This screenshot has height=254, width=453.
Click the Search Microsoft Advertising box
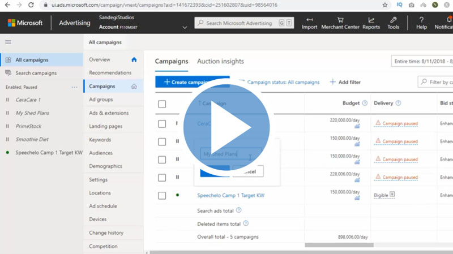coord(244,23)
